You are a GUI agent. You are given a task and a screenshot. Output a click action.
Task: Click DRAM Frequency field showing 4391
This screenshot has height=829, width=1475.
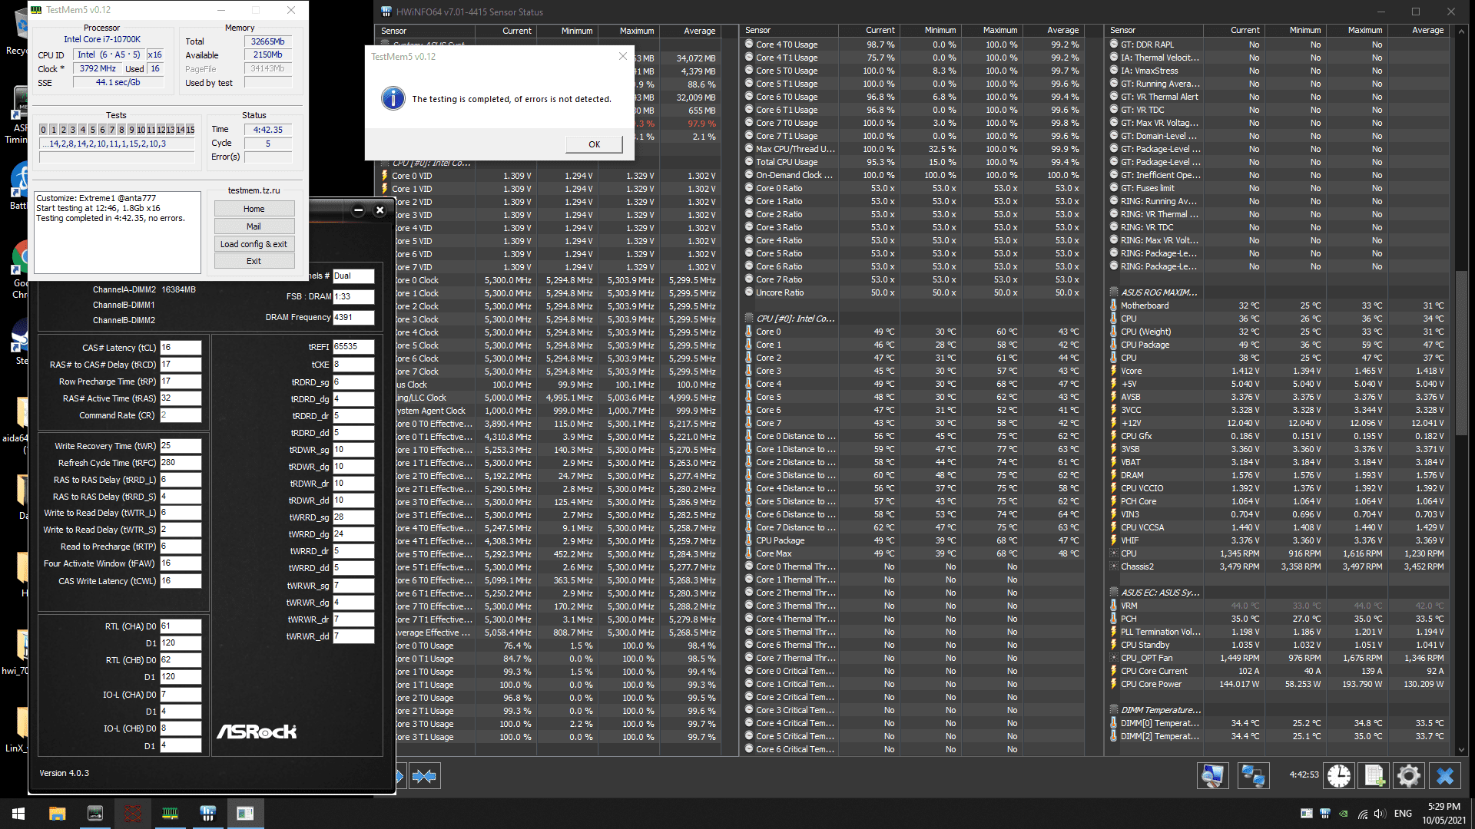click(353, 317)
